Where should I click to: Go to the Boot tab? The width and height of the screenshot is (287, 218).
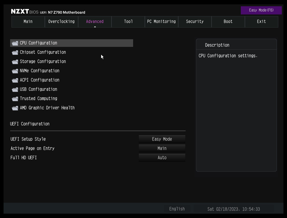[x=228, y=22]
